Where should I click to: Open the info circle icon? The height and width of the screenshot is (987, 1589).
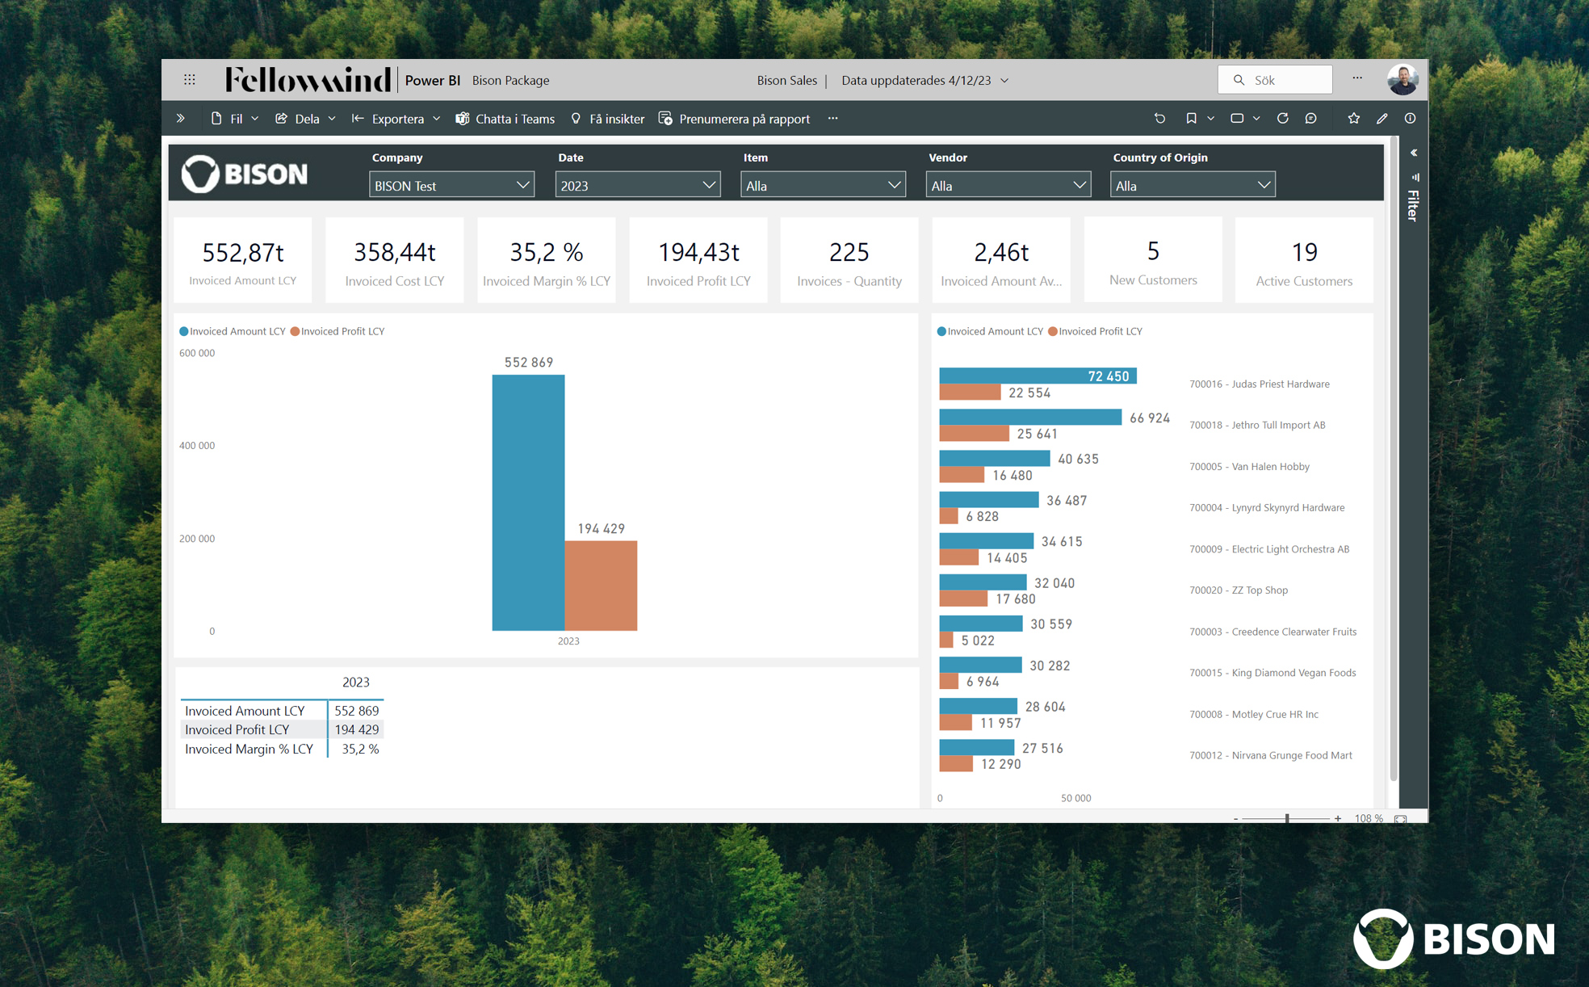pos(1410,119)
